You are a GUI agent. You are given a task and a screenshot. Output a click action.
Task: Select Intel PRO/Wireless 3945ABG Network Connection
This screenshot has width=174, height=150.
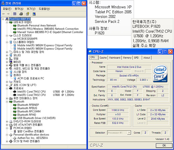48,29
